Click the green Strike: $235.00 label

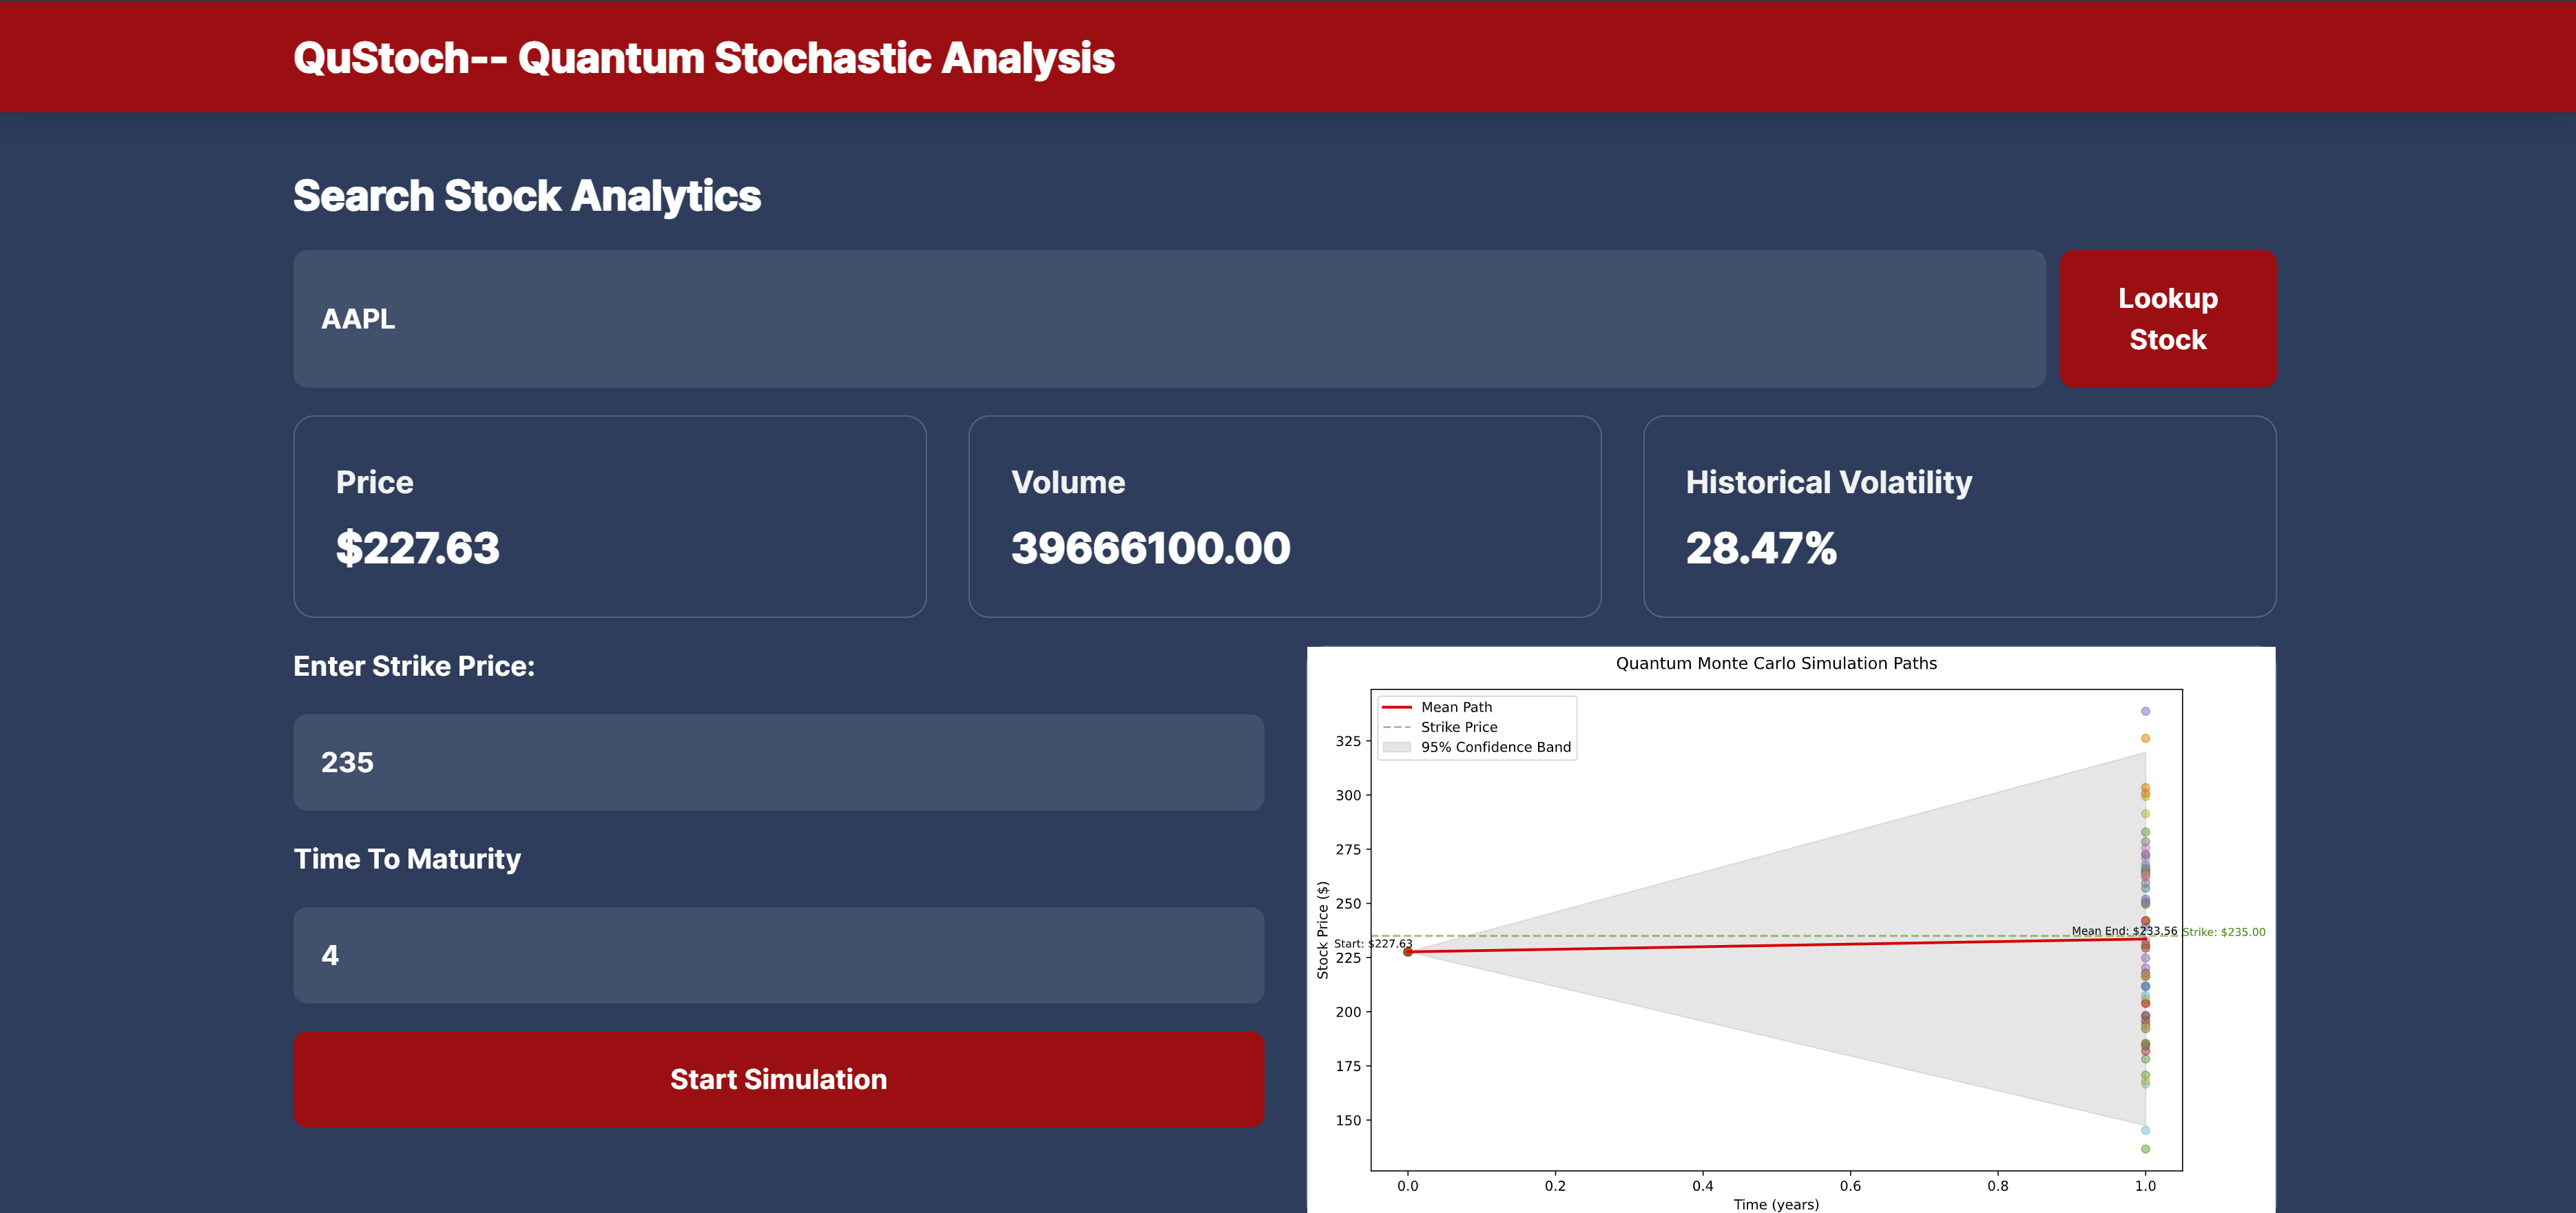tap(2223, 932)
